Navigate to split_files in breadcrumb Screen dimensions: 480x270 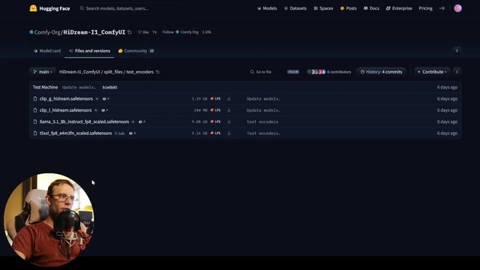coord(113,72)
